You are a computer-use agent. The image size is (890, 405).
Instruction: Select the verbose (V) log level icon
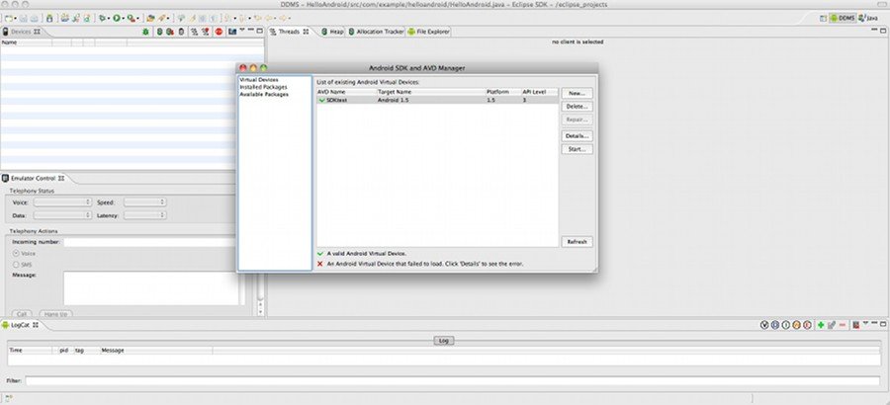[764, 325]
